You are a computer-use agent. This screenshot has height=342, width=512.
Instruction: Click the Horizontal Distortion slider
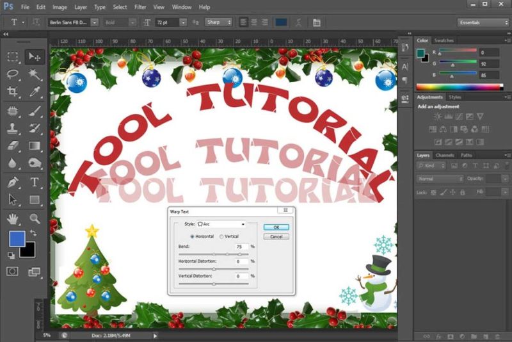[x=214, y=269]
